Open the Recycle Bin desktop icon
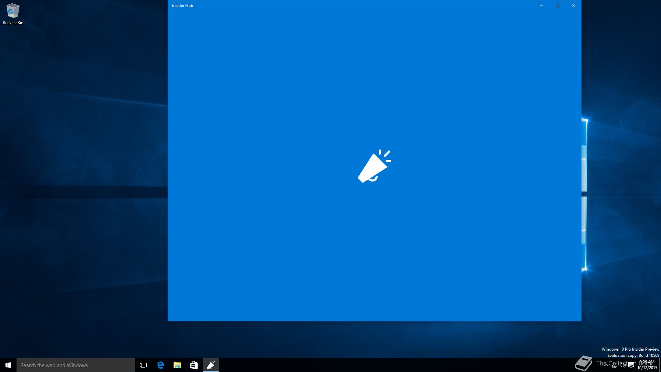661x372 pixels. tap(13, 14)
